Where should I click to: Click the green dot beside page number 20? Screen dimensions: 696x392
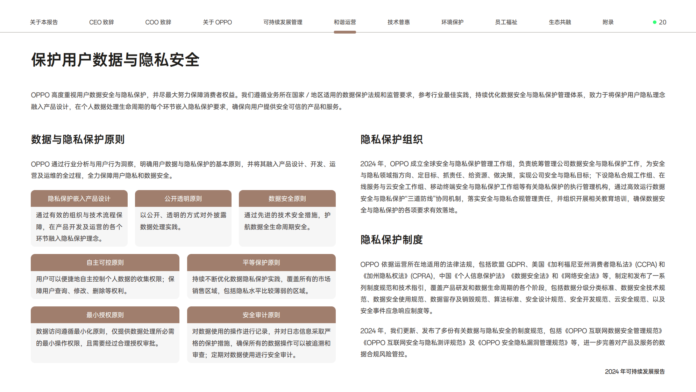[x=654, y=22]
